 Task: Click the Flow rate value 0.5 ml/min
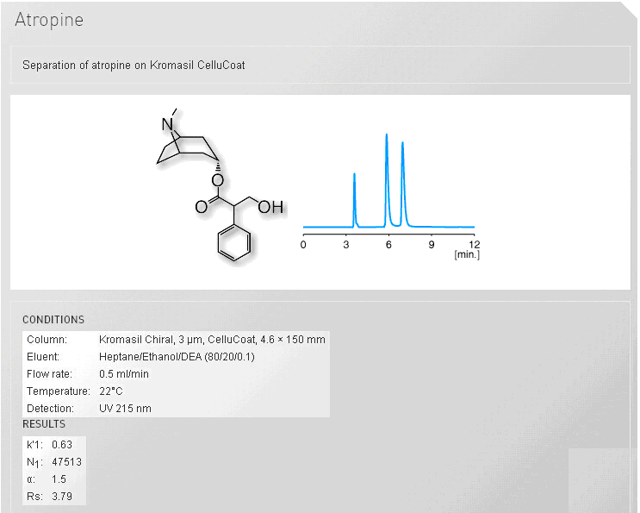(124, 374)
